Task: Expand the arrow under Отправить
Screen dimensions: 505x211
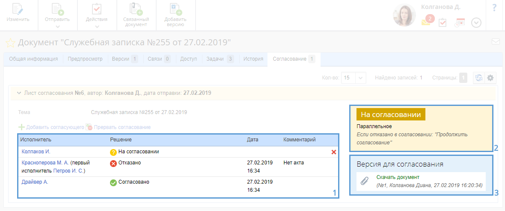Action: click(x=58, y=26)
